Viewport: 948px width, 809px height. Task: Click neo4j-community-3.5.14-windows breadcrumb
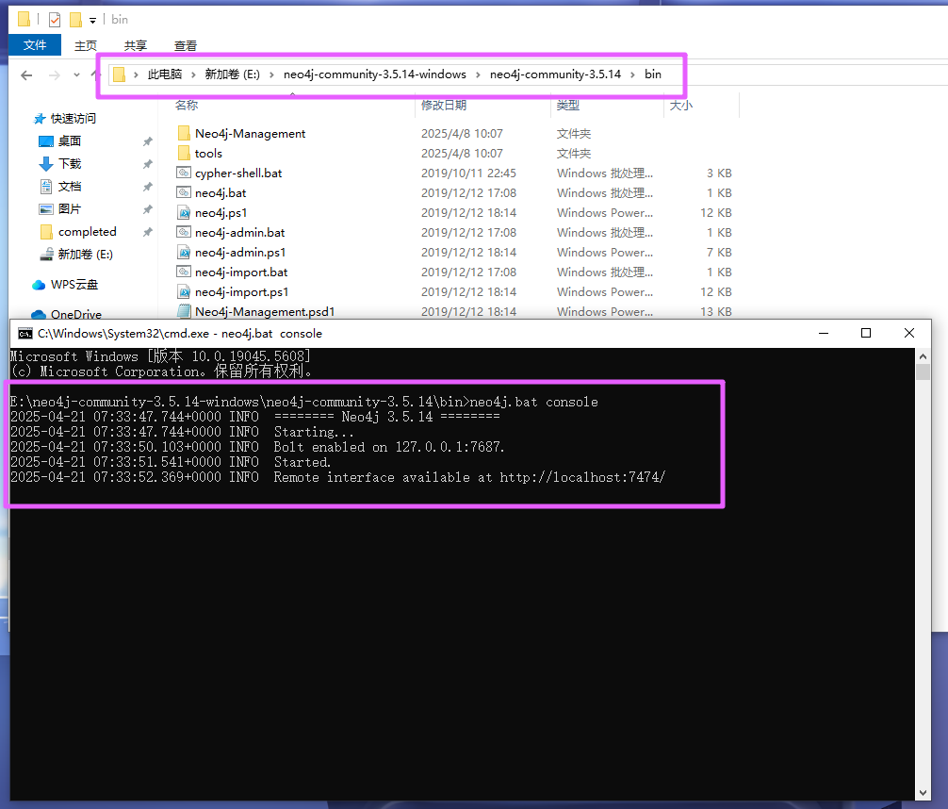(x=375, y=74)
